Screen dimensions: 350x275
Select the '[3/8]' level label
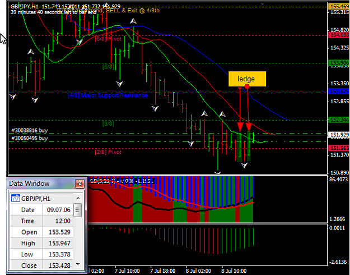coord(108,123)
